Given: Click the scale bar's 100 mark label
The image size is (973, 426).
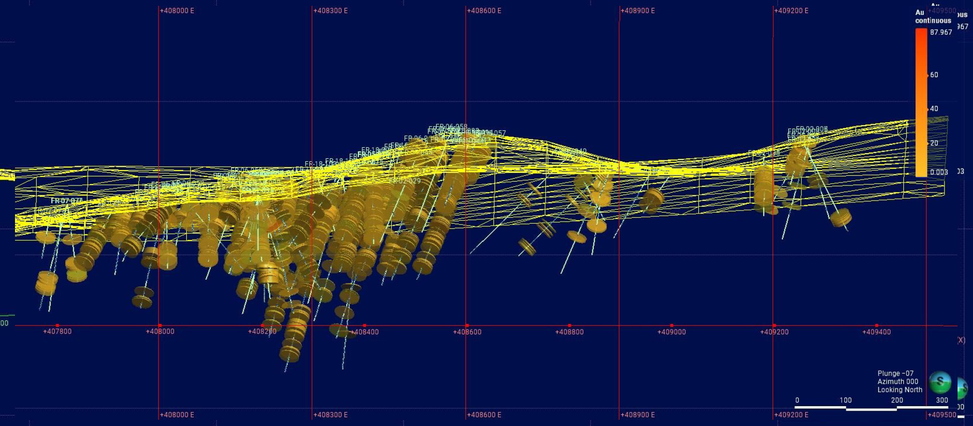Looking at the screenshot, I should pos(845,400).
